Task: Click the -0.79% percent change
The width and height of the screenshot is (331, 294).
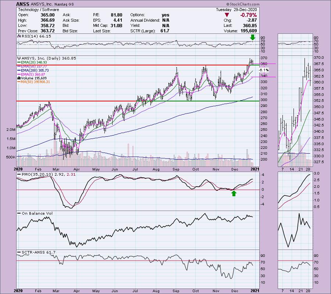Action: (249, 15)
